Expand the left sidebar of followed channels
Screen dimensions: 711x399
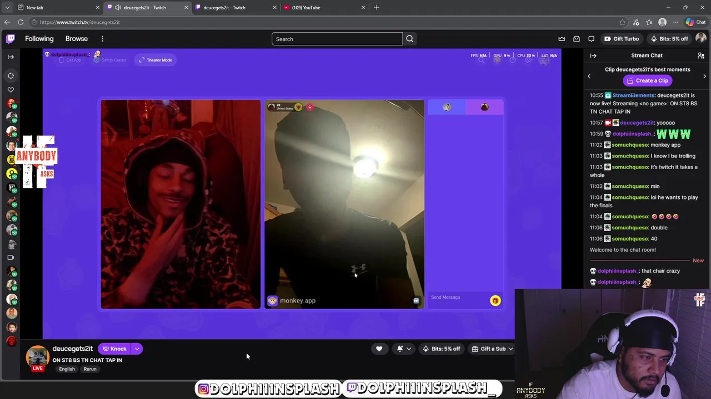[x=11, y=57]
